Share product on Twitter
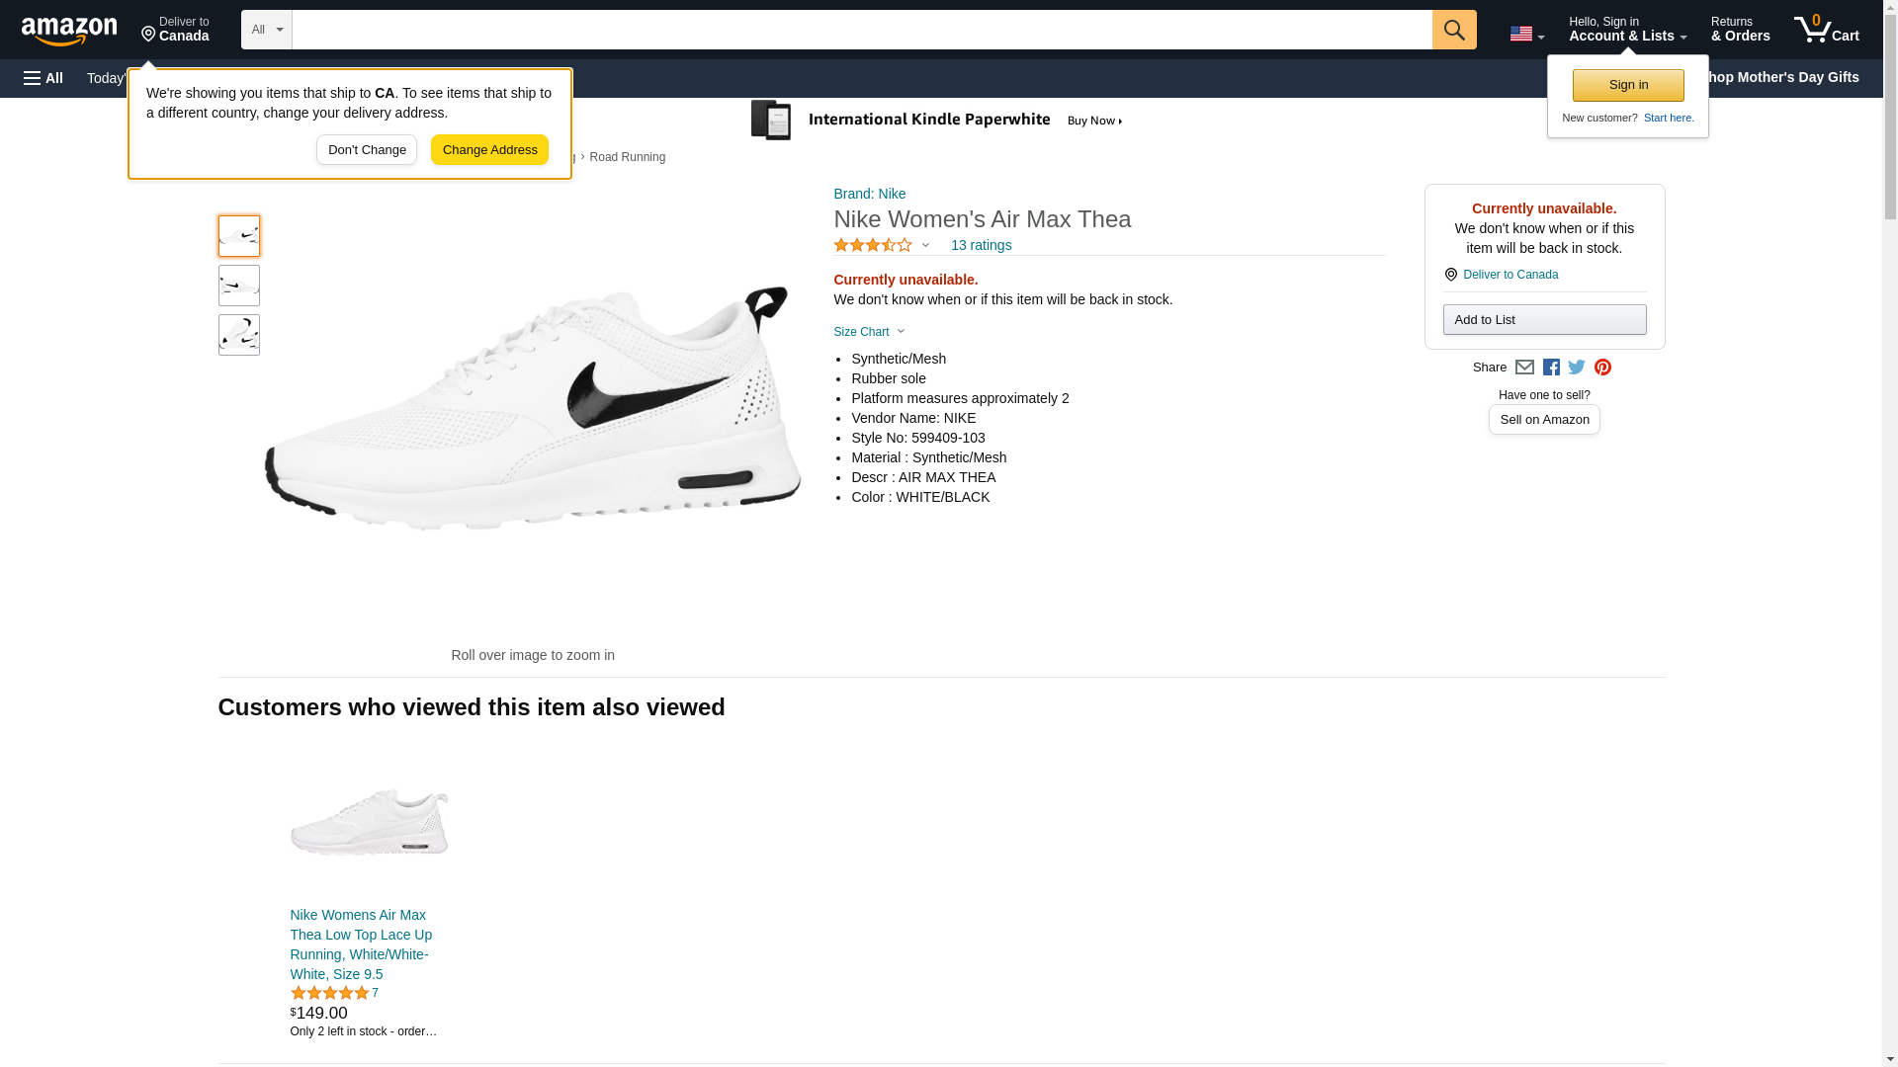 1577,368
